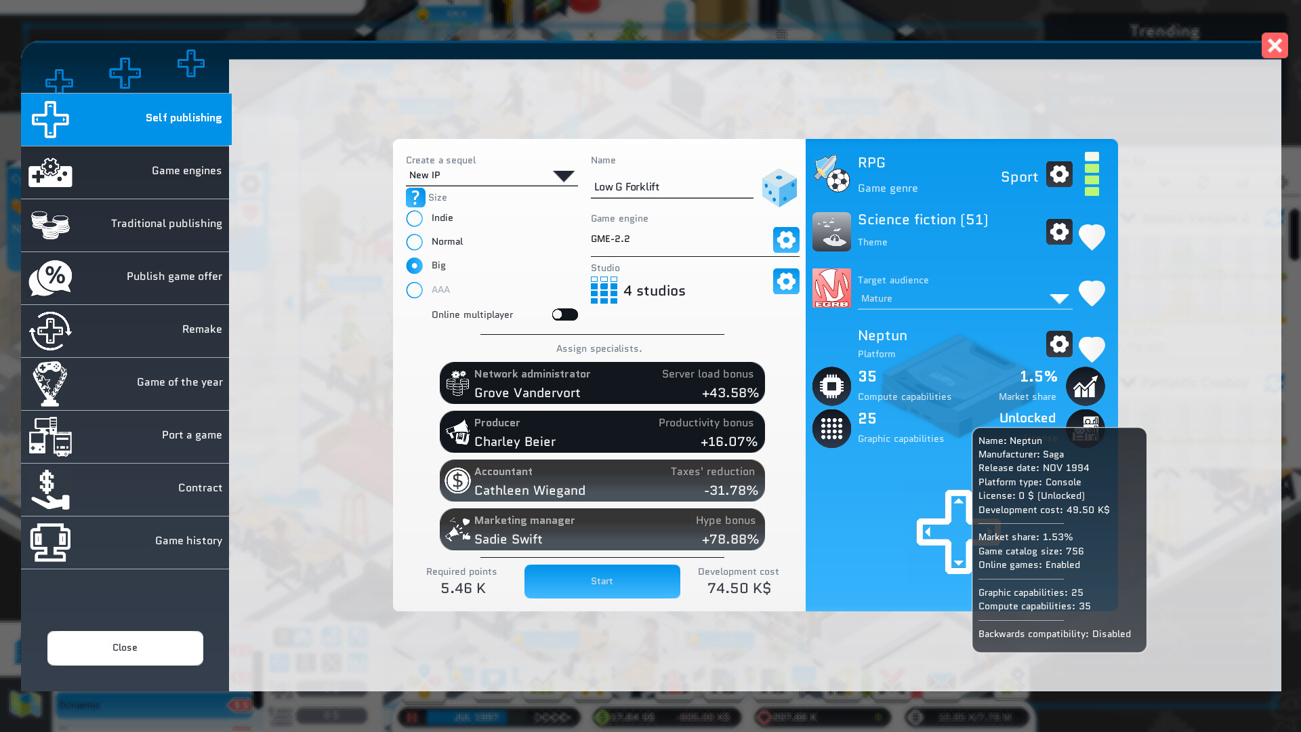Click the Start development button
The height and width of the screenshot is (732, 1301).
(601, 581)
